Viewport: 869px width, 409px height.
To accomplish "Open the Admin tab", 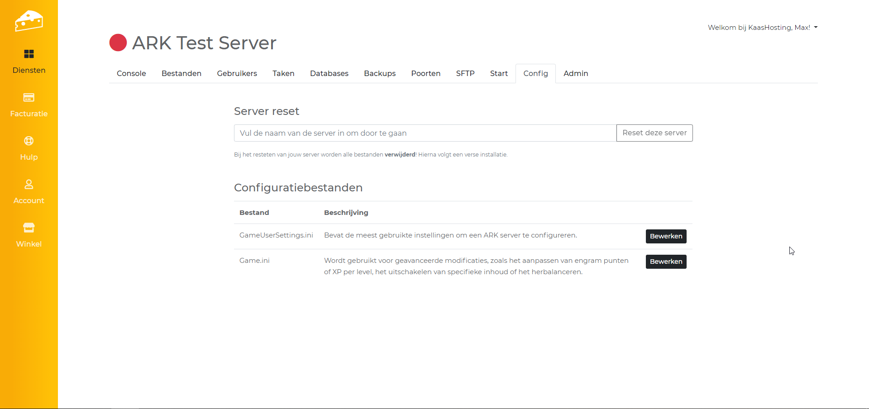I will [x=576, y=74].
